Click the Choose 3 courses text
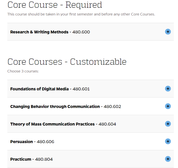 (x=23, y=71)
